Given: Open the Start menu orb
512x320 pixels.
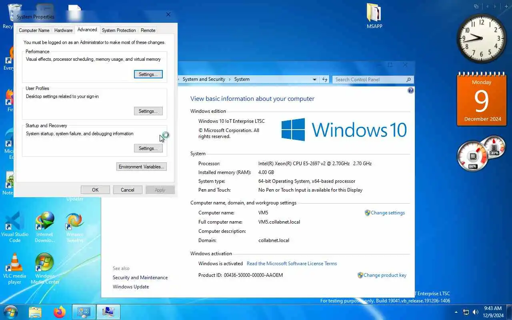Looking at the screenshot, I should (11, 312).
